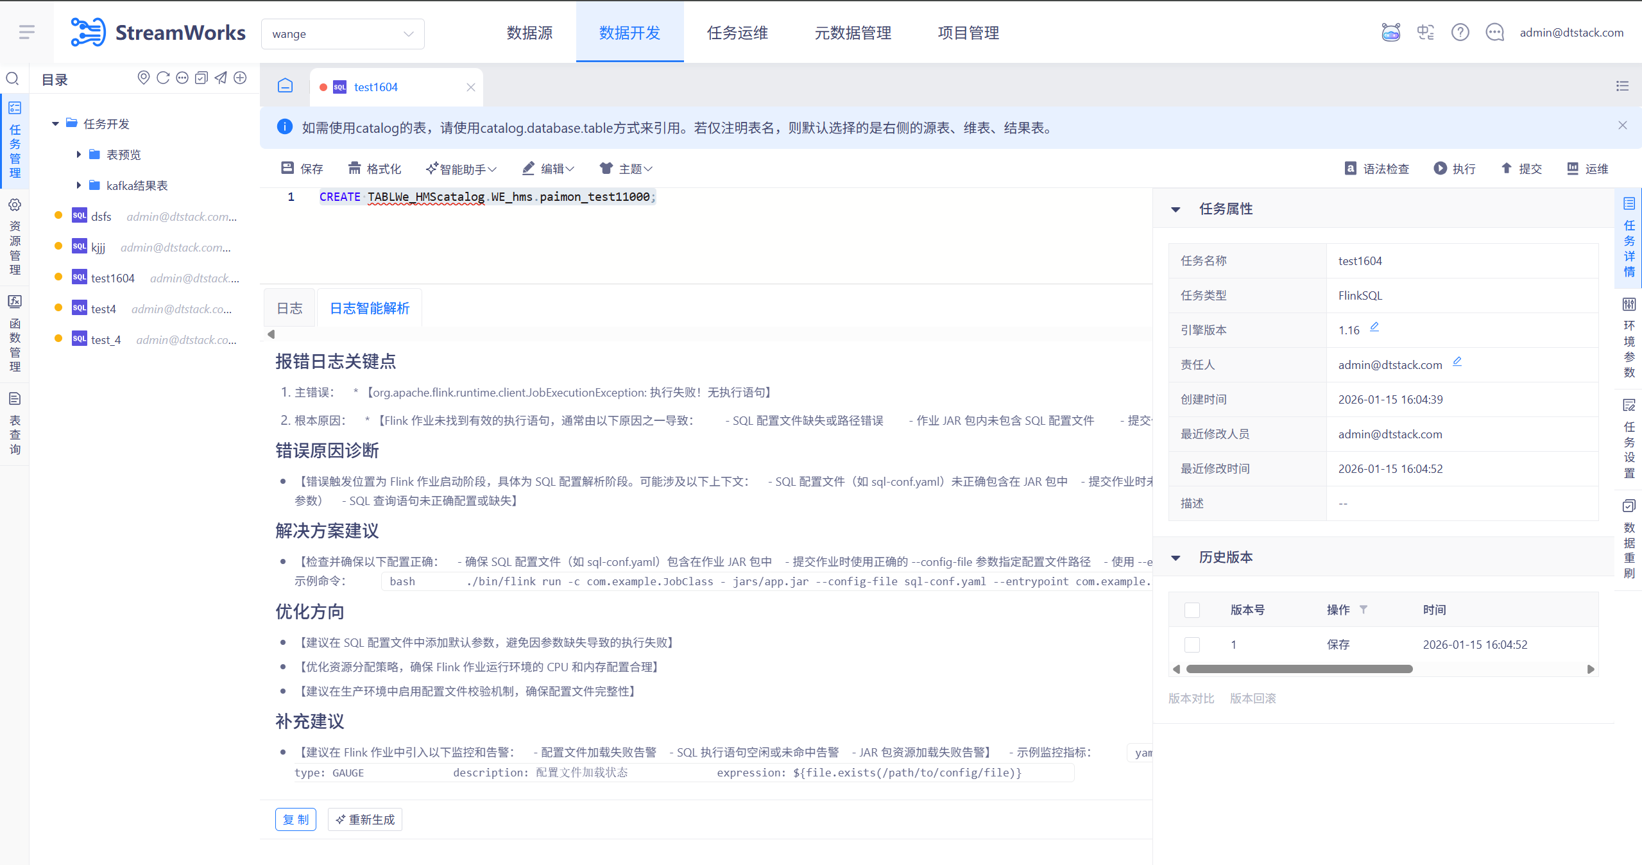This screenshot has height=865, width=1642.
Task: Click 重新生成 to regenerate analysis
Action: tap(365, 819)
